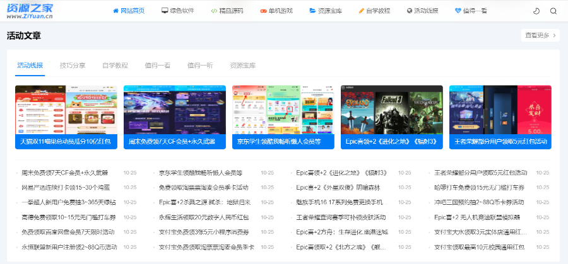The height and width of the screenshot is (264, 568).
Task: Click the code icon beside 精品源码
Action: 214,11
